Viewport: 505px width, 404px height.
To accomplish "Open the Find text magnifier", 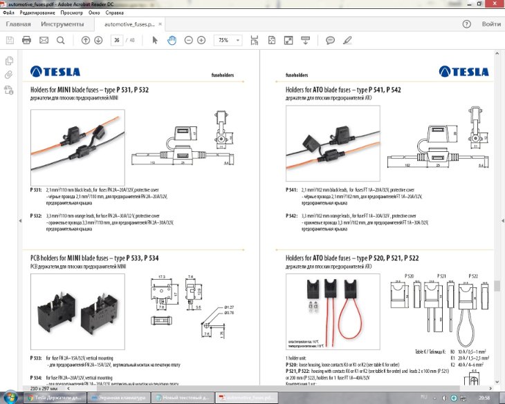I will pos(61,40).
